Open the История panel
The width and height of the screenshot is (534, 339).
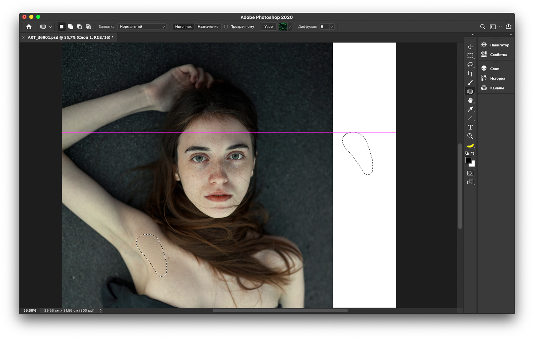coord(493,78)
